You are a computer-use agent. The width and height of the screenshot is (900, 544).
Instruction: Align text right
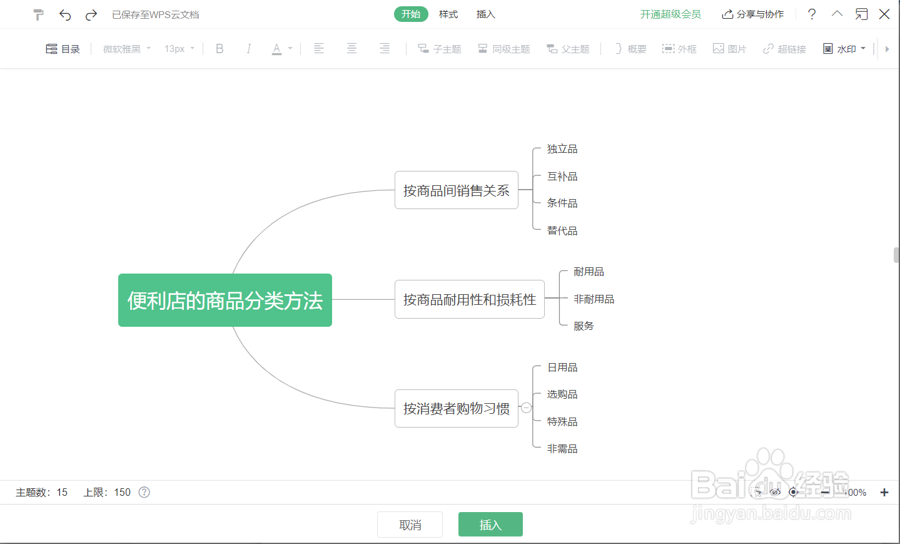385,48
